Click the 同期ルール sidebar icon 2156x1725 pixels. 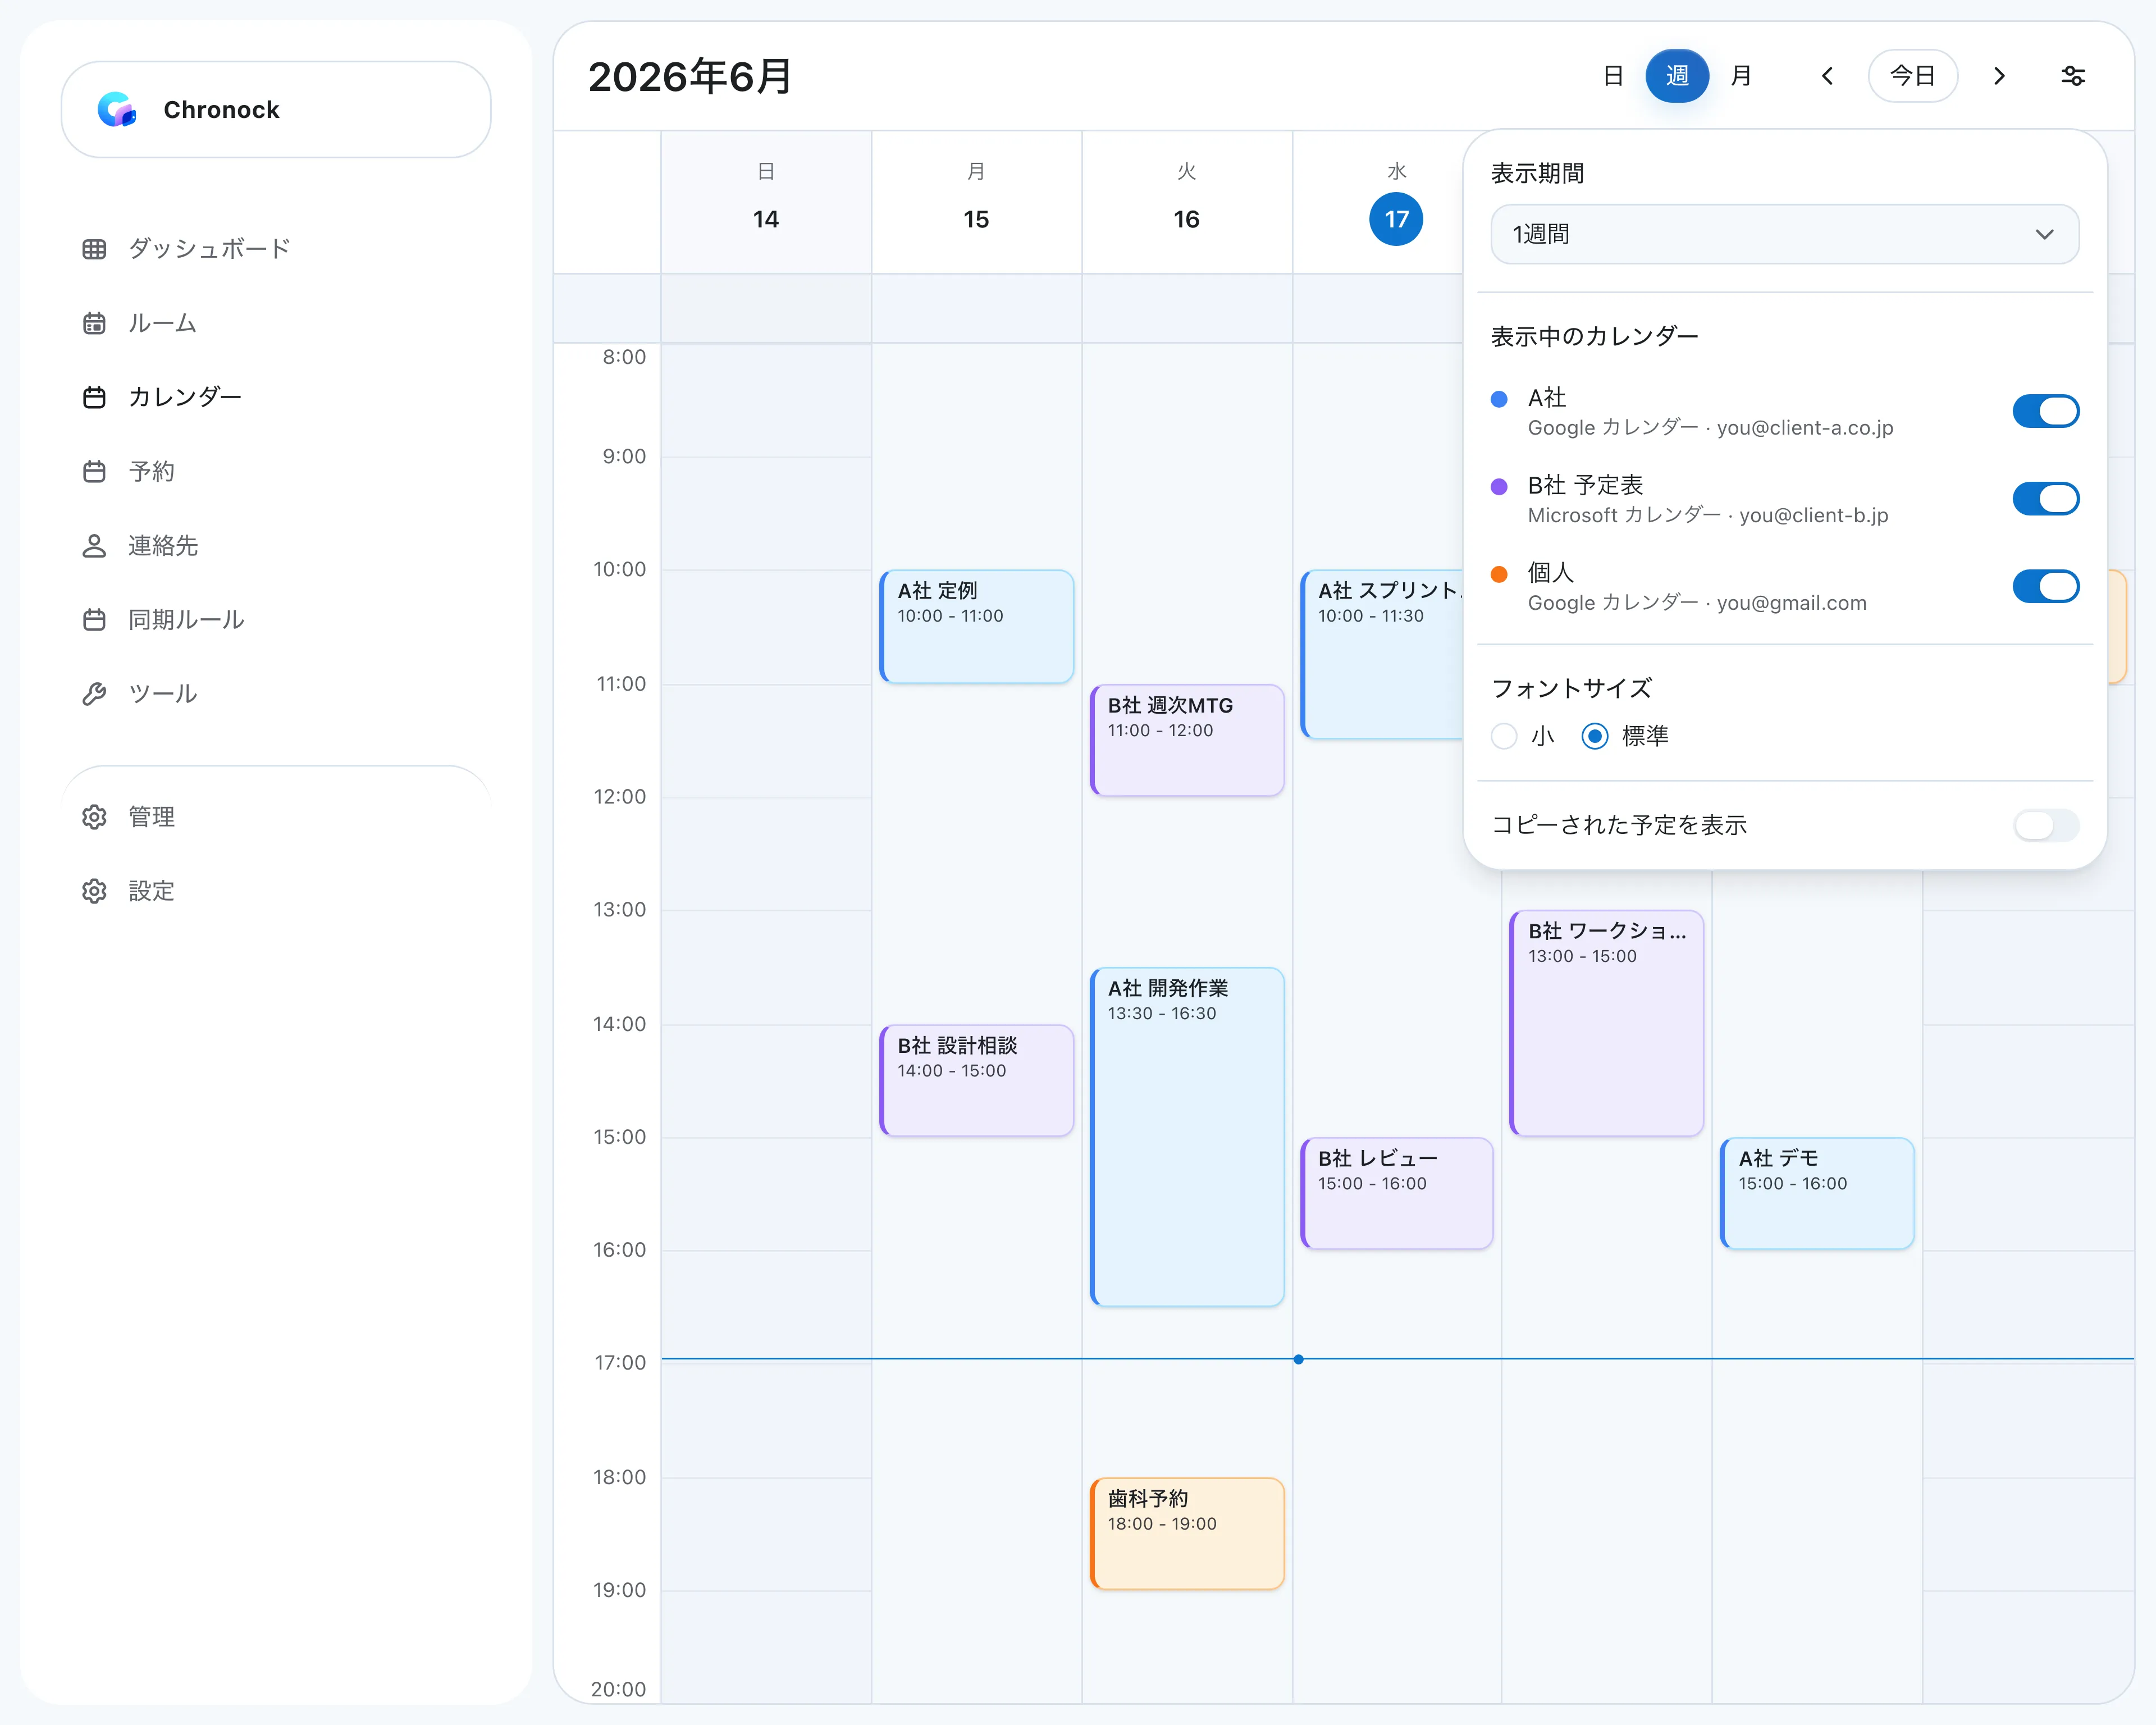(x=94, y=620)
